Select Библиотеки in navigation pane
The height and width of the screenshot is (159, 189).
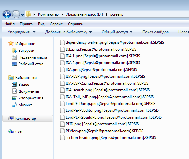(x=26, y=78)
